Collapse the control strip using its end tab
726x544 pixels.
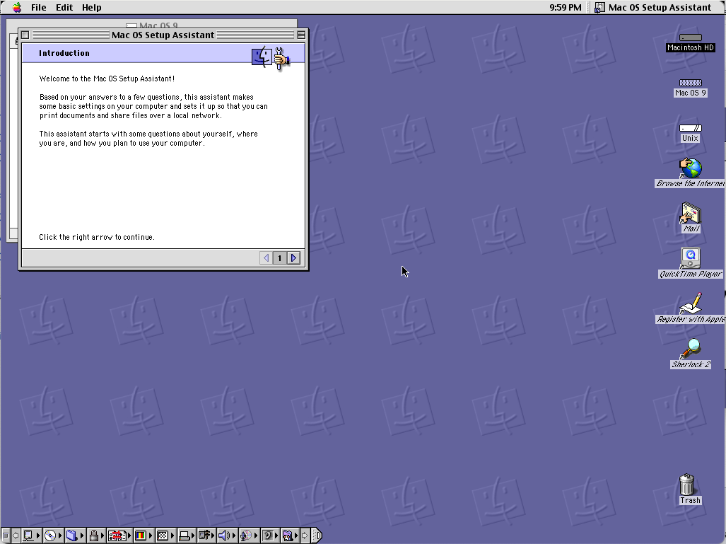[317, 536]
